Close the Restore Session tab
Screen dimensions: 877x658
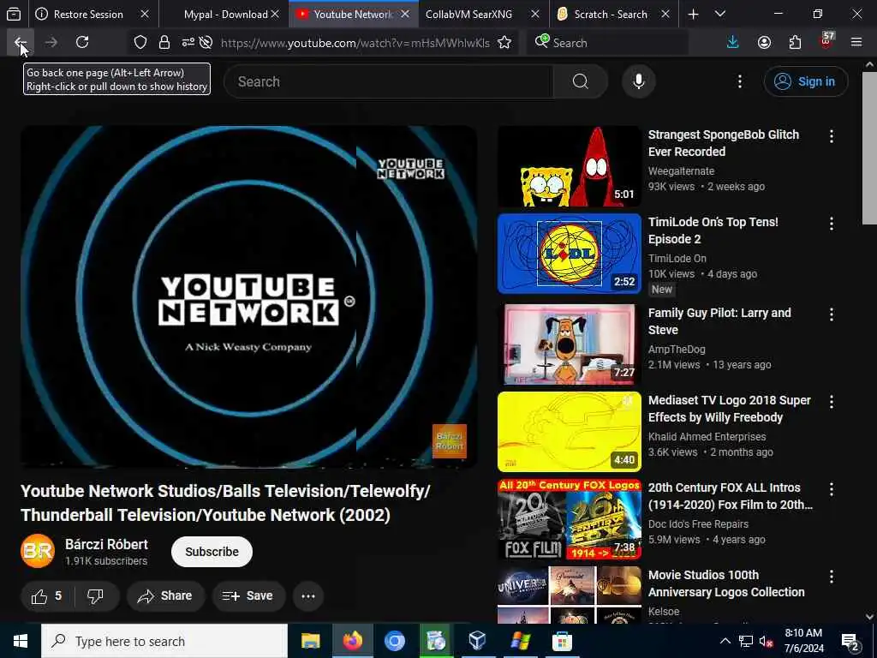tap(144, 15)
